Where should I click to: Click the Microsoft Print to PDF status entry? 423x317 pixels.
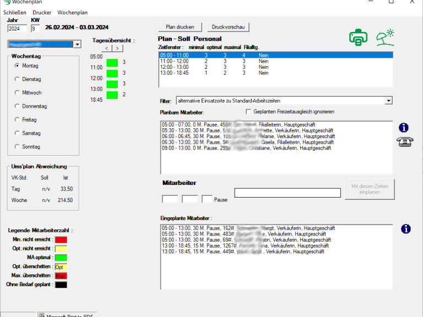click(67, 315)
